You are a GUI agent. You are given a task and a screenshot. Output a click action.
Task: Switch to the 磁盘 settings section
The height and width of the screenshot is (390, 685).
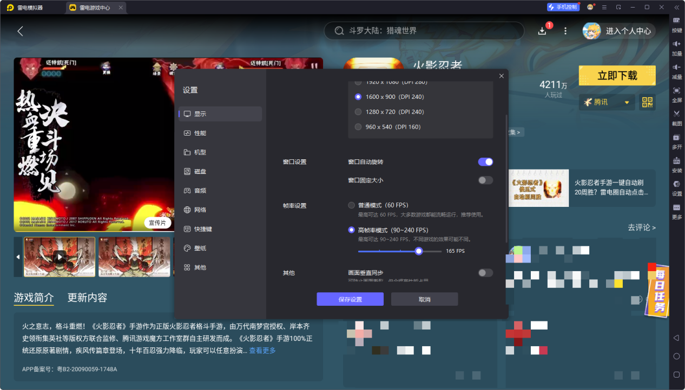[220, 171]
